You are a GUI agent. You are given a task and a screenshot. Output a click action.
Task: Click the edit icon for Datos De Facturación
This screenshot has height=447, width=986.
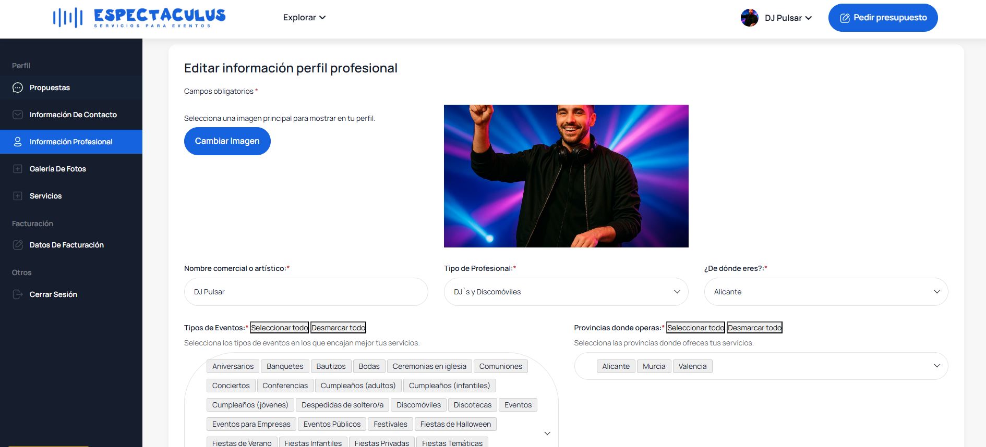point(18,245)
